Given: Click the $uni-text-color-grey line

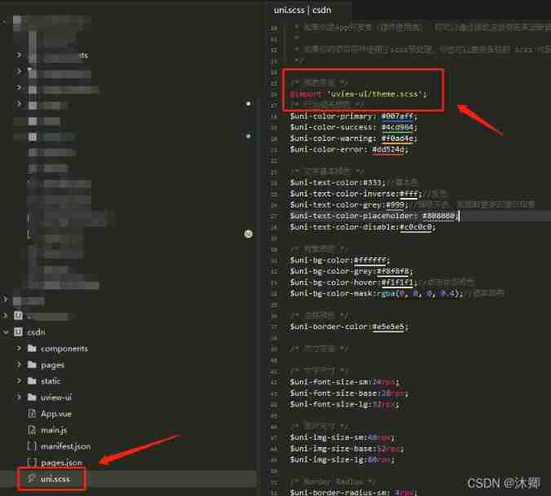Looking at the screenshot, I should tap(349, 204).
